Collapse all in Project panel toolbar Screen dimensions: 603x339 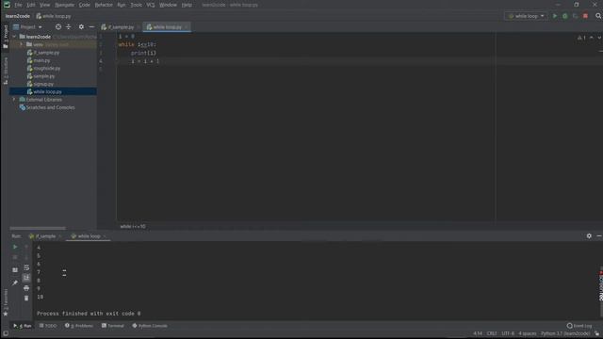69,27
